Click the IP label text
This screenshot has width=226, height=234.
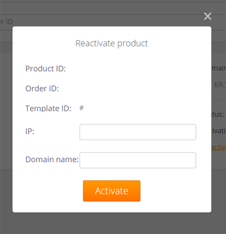pos(30,131)
